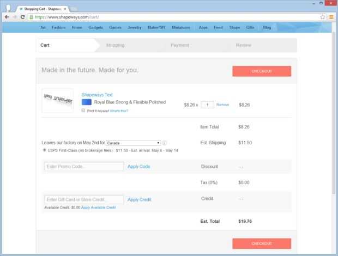The height and width of the screenshot is (256, 338).
Task: Click the quantity input field
Action: coord(207,105)
